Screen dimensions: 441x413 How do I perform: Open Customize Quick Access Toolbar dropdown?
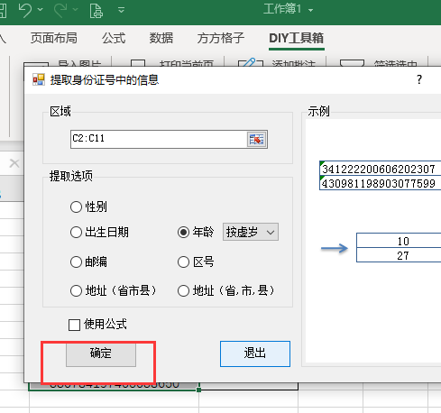pos(121,10)
